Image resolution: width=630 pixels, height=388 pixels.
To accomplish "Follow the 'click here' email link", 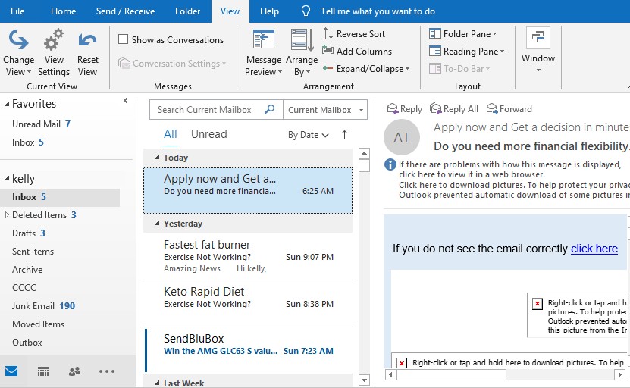I will coord(594,249).
